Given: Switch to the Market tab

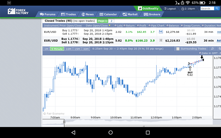Looking at the screenshot, I should (x=130, y=14).
